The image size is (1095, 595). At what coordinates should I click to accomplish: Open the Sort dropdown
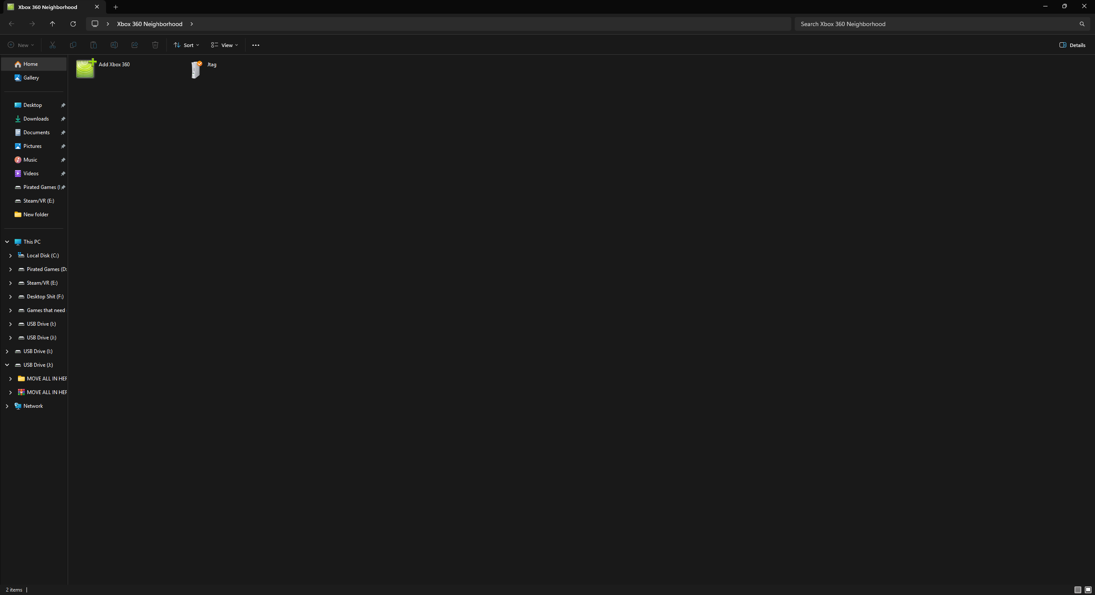[186, 45]
